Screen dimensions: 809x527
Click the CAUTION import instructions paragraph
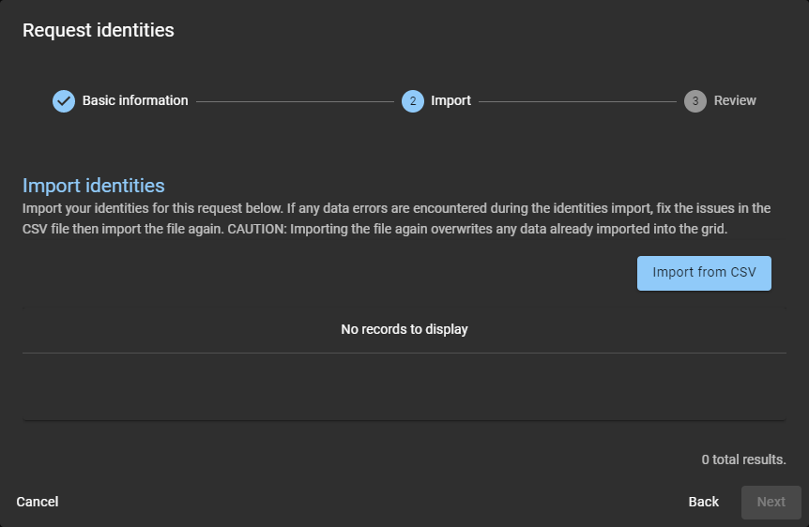coord(396,218)
